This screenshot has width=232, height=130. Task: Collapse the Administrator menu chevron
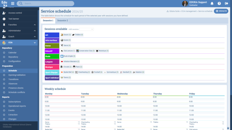coord(35,31)
